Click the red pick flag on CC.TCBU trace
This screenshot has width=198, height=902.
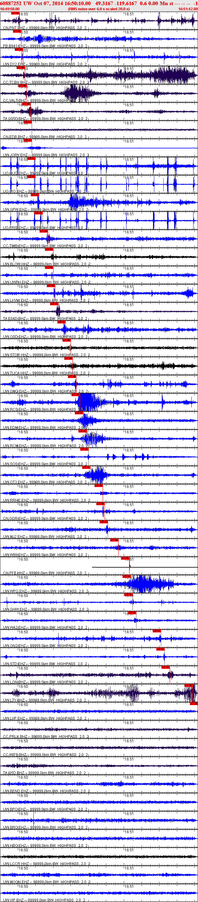[21, 67]
